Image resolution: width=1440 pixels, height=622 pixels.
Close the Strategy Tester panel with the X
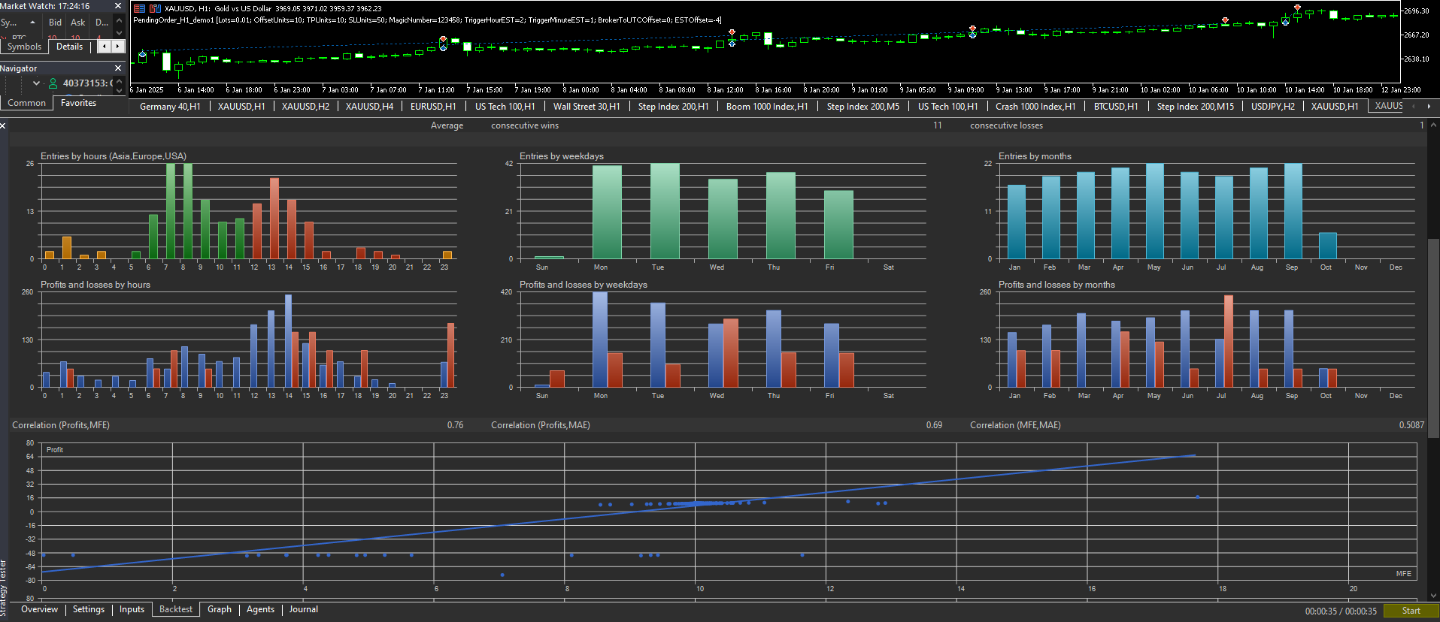(3, 125)
